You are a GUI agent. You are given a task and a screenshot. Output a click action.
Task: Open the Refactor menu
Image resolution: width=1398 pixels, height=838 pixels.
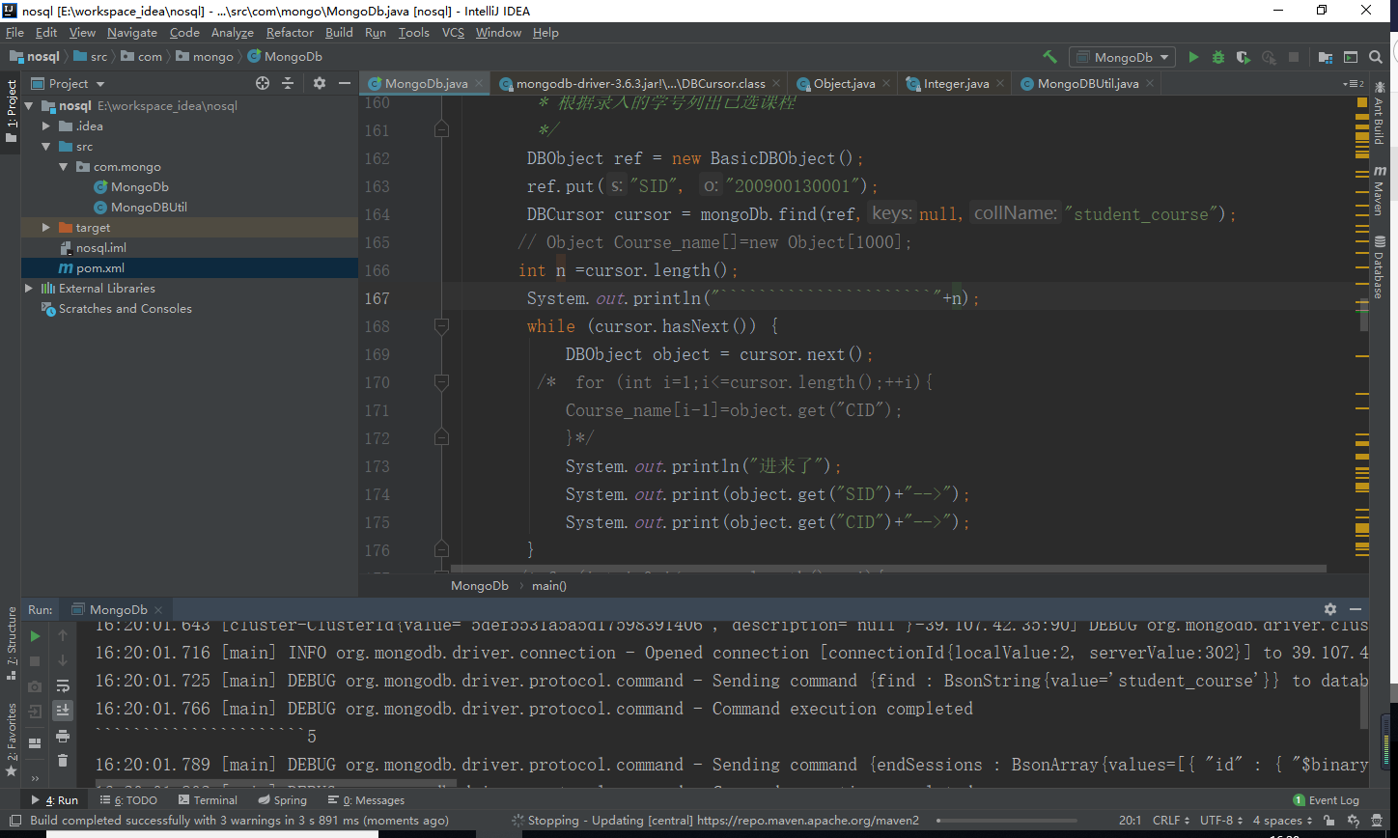(290, 33)
